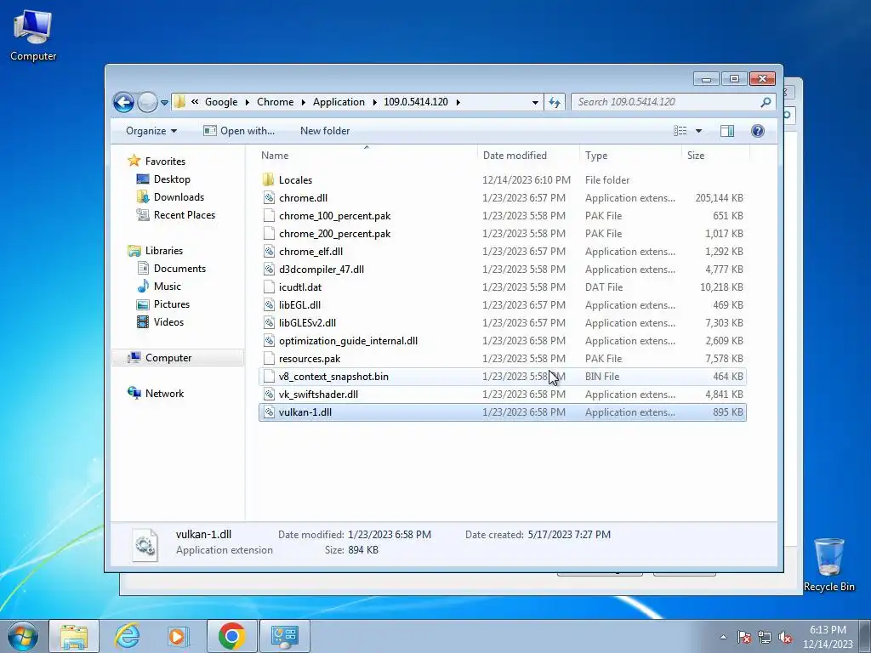Expand arrow after Chrome breadcrumb
The width and height of the screenshot is (871, 653).
pyautogui.click(x=304, y=102)
